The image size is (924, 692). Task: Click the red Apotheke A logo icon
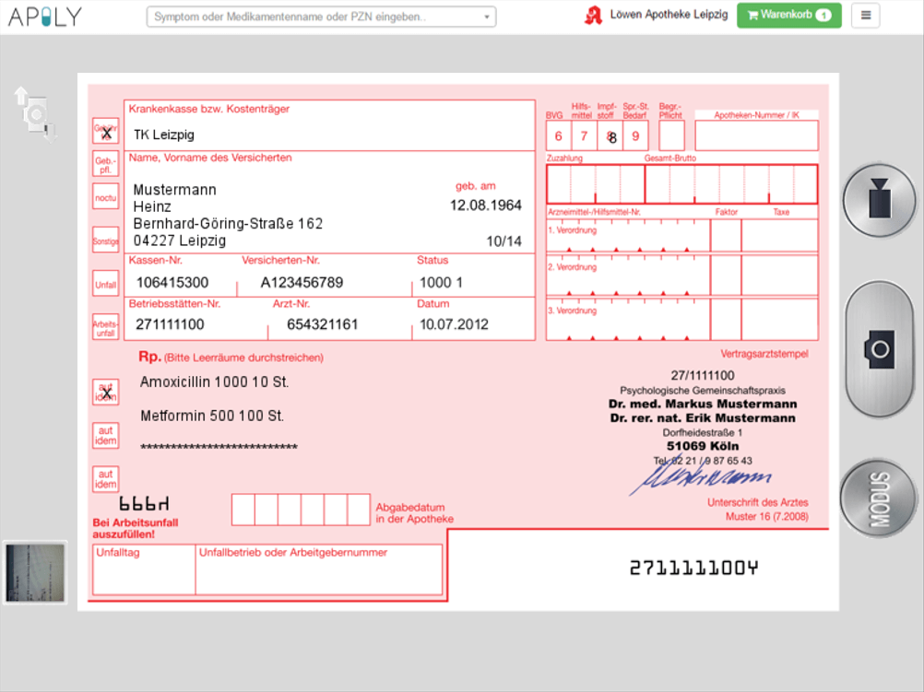point(594,16)
